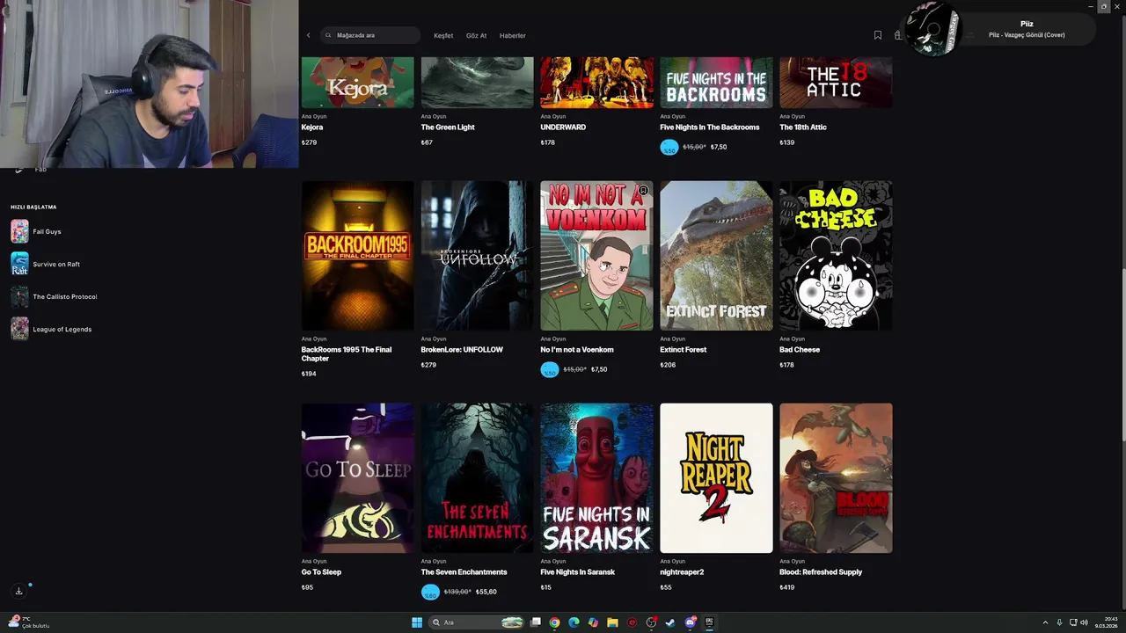Viewport: 1126px width, 633px height.
Task: Open Google Chrome from taskbar
Action: coord(554,622)
